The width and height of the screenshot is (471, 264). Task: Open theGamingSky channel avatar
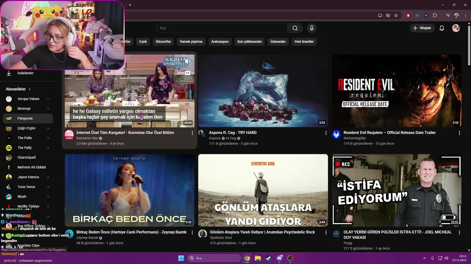(x=336, y=135)
